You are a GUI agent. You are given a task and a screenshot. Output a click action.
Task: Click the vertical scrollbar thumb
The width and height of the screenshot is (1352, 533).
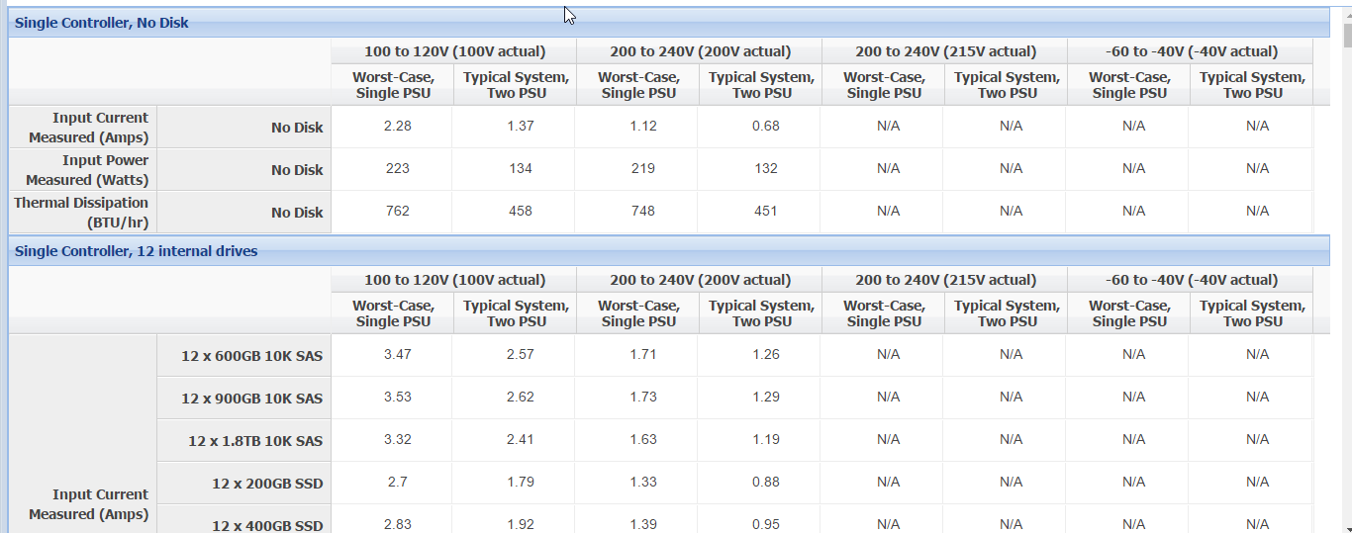1346,34
